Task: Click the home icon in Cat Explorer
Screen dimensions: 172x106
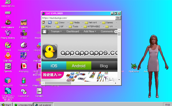Action: (x=43, y=22)
